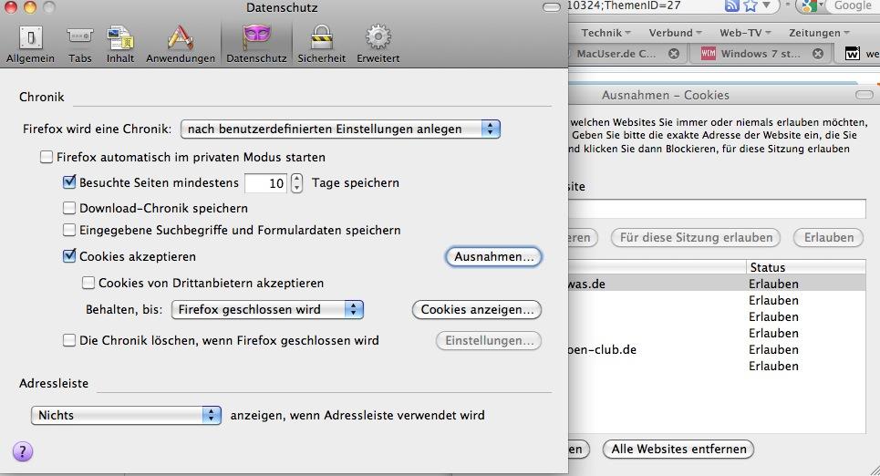Image resolution: width=880 pixels, height=476 pixels.
Task: Enable Cookies von Drittanbietern akzeptieren
Action: 88,283
